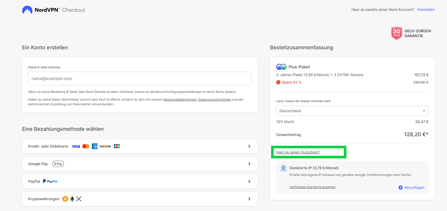This screenshot has height=211, width=447.
Task: Expand the Google Pay payment option
Action: point(140,164)
